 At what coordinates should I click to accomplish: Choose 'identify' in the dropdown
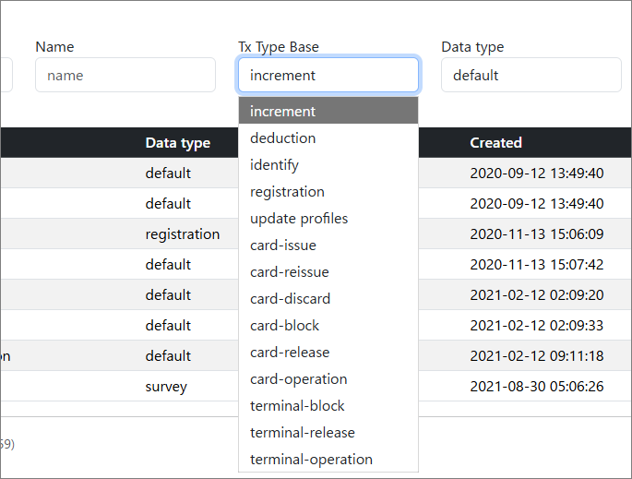point(328,164)
